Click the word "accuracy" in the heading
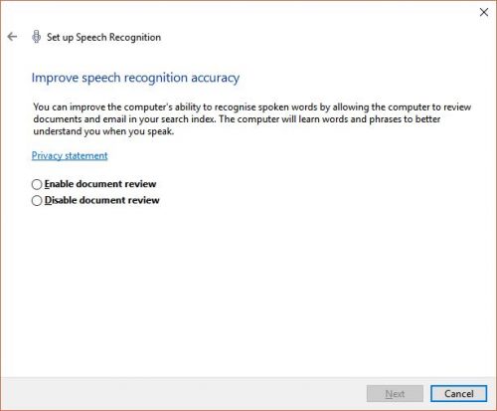 [216, 79]
